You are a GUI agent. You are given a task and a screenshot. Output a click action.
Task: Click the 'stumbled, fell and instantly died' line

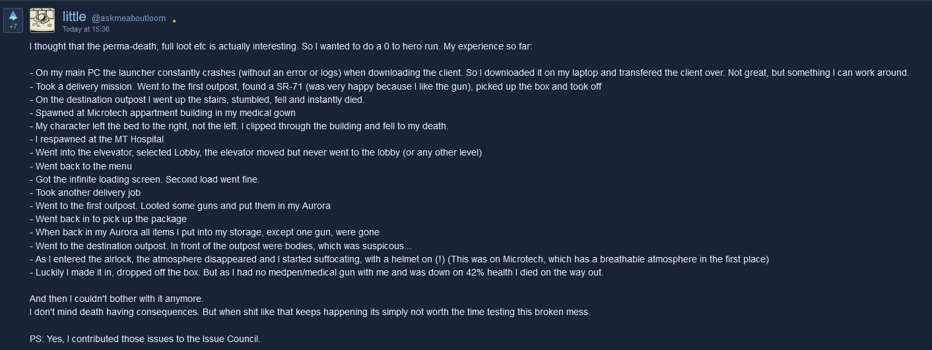pyautogui.click(x=197, y=100)
